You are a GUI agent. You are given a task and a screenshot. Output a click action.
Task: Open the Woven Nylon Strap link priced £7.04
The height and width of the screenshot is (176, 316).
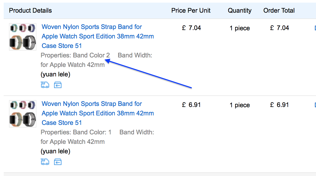coord(98,36)
